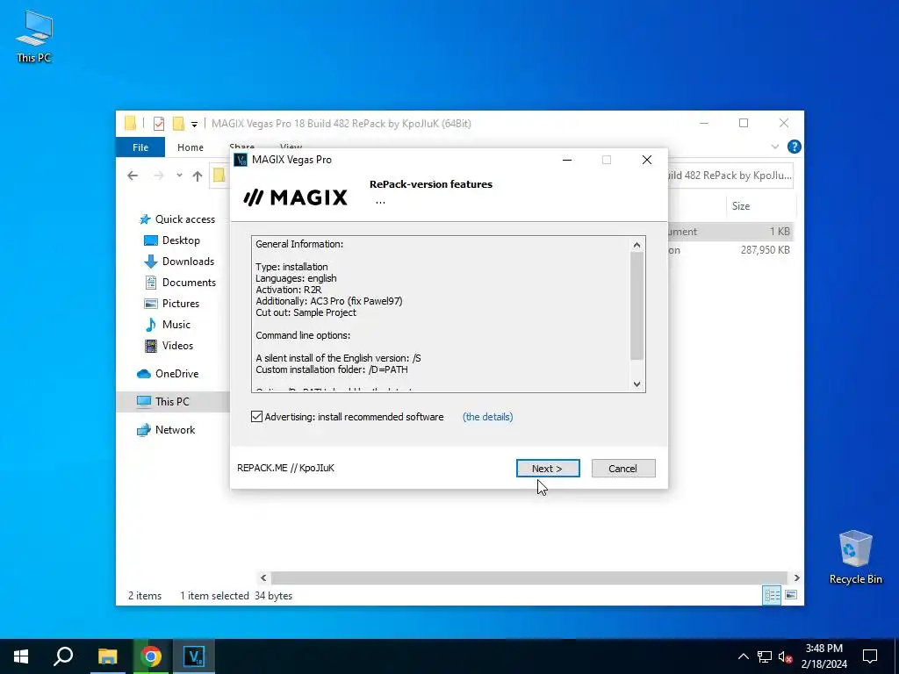Click the info text vertical scrollbar thumb
899x674 pixels.
coord(636,306)
